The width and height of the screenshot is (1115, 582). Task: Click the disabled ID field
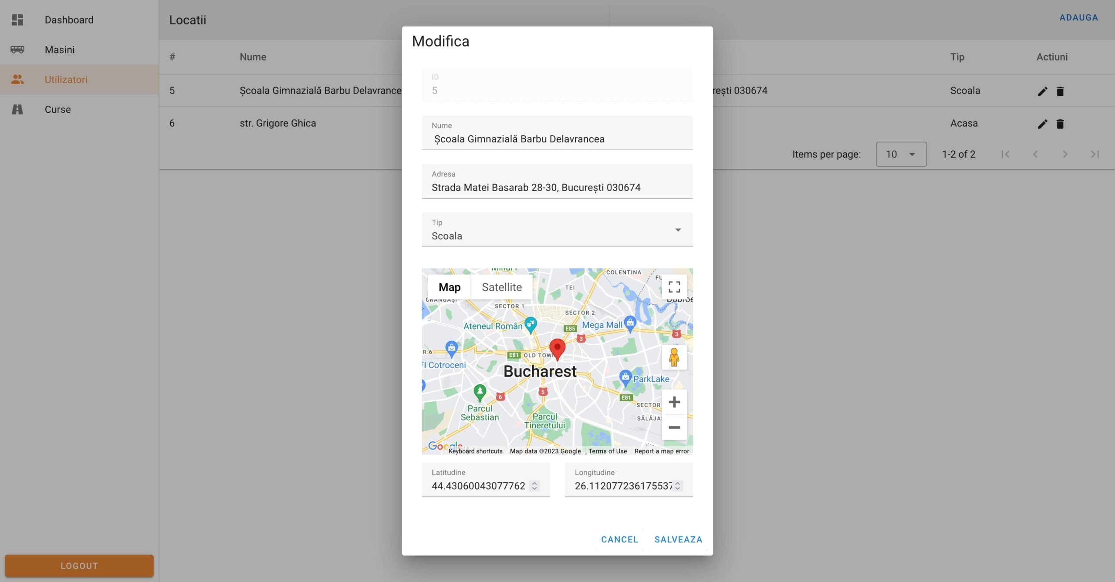(x=557, y=84)
